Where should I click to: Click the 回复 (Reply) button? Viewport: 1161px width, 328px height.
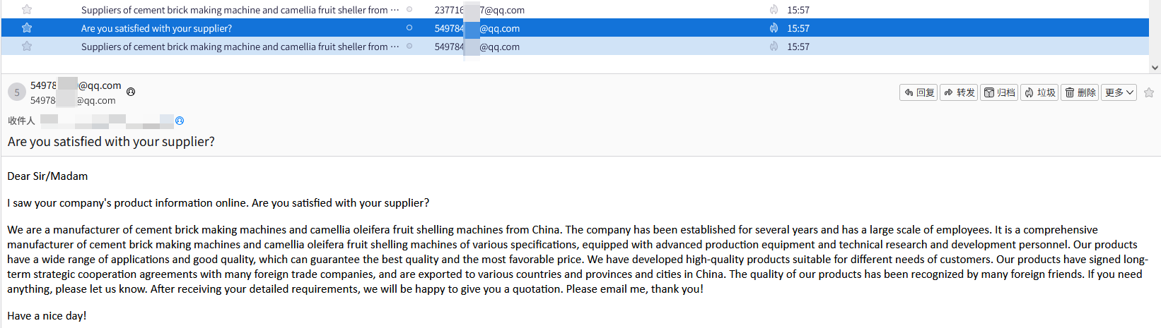[x=918, y=92]
